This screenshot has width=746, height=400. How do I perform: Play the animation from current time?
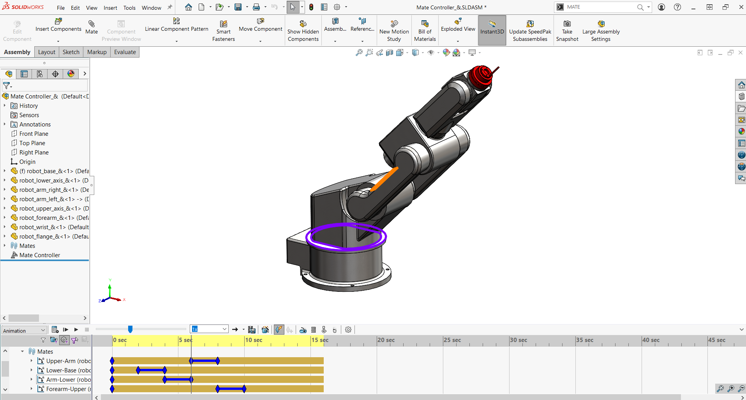click(x=76, y=330)
